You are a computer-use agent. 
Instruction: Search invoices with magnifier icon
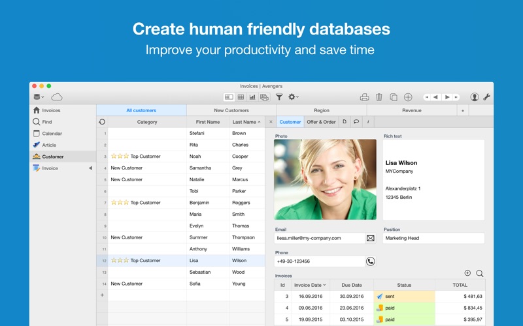point(480,273)
